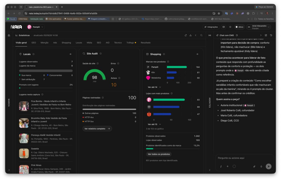Open Bruninho Baby Kids Vestido de Festa entry
The image size is (281, 180).
[x=46, y=123]
